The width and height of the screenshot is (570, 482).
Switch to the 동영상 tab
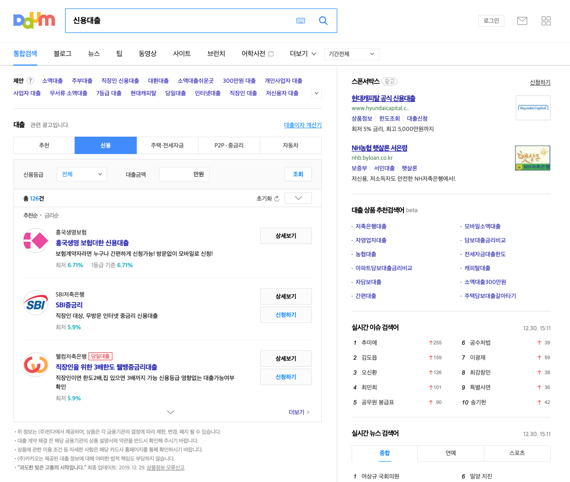tap(148, 54)
